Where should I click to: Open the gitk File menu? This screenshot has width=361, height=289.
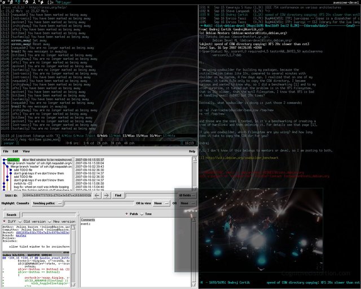(6, 151)
